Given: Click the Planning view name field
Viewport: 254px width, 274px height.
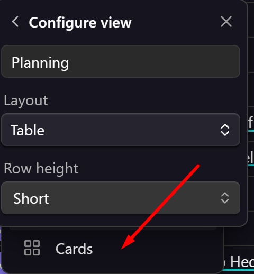Looking at the screenshot, I should click(121, 61).
